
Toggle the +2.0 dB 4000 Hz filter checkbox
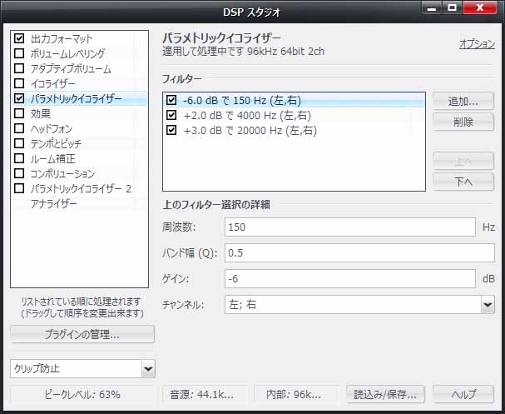pos(171,115)
